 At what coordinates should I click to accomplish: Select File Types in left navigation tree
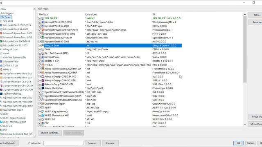[5, 17]
